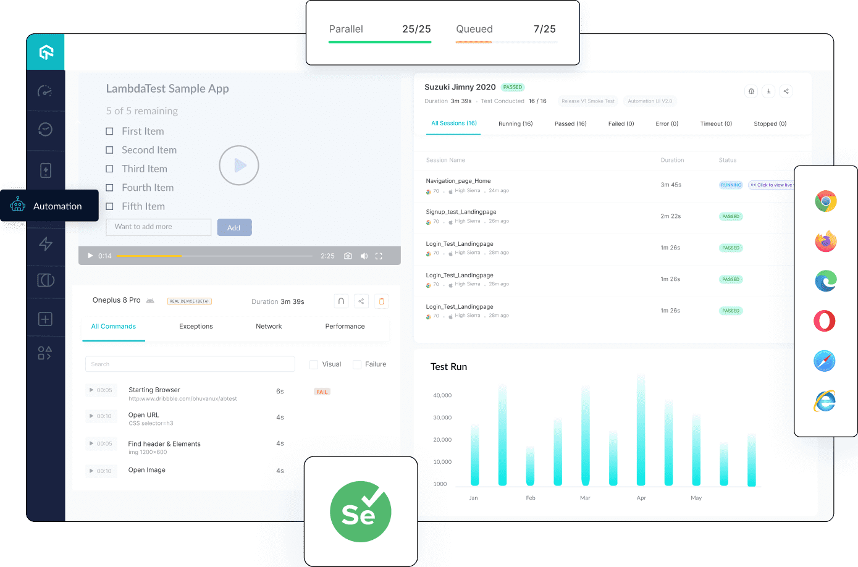Open the Error (0) sessions tab
This screenshot has width=858, height=567.
(667, 124)
